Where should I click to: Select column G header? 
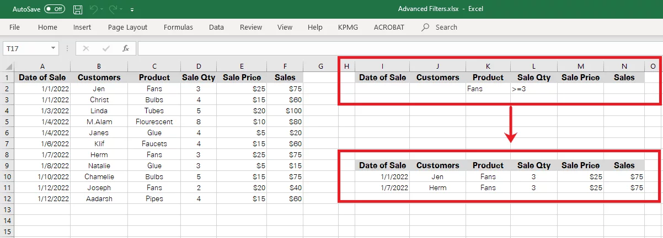click(x=320, y=67)
